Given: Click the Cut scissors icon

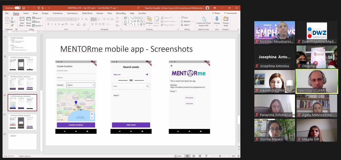Looking at the screenshot, I should click(12, 18).
